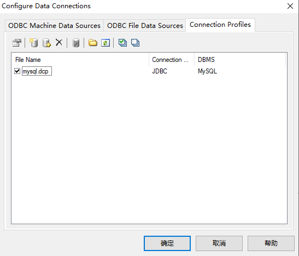The image size is (299, 256).
Task: Click the Add Data Source icon
Action: tap(33, 43)
